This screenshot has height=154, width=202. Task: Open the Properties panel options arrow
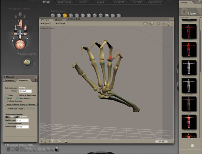(36, 80)
